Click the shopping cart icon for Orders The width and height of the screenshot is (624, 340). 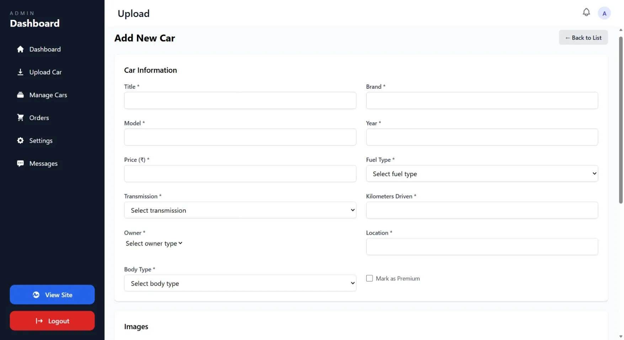pos(21,117)
